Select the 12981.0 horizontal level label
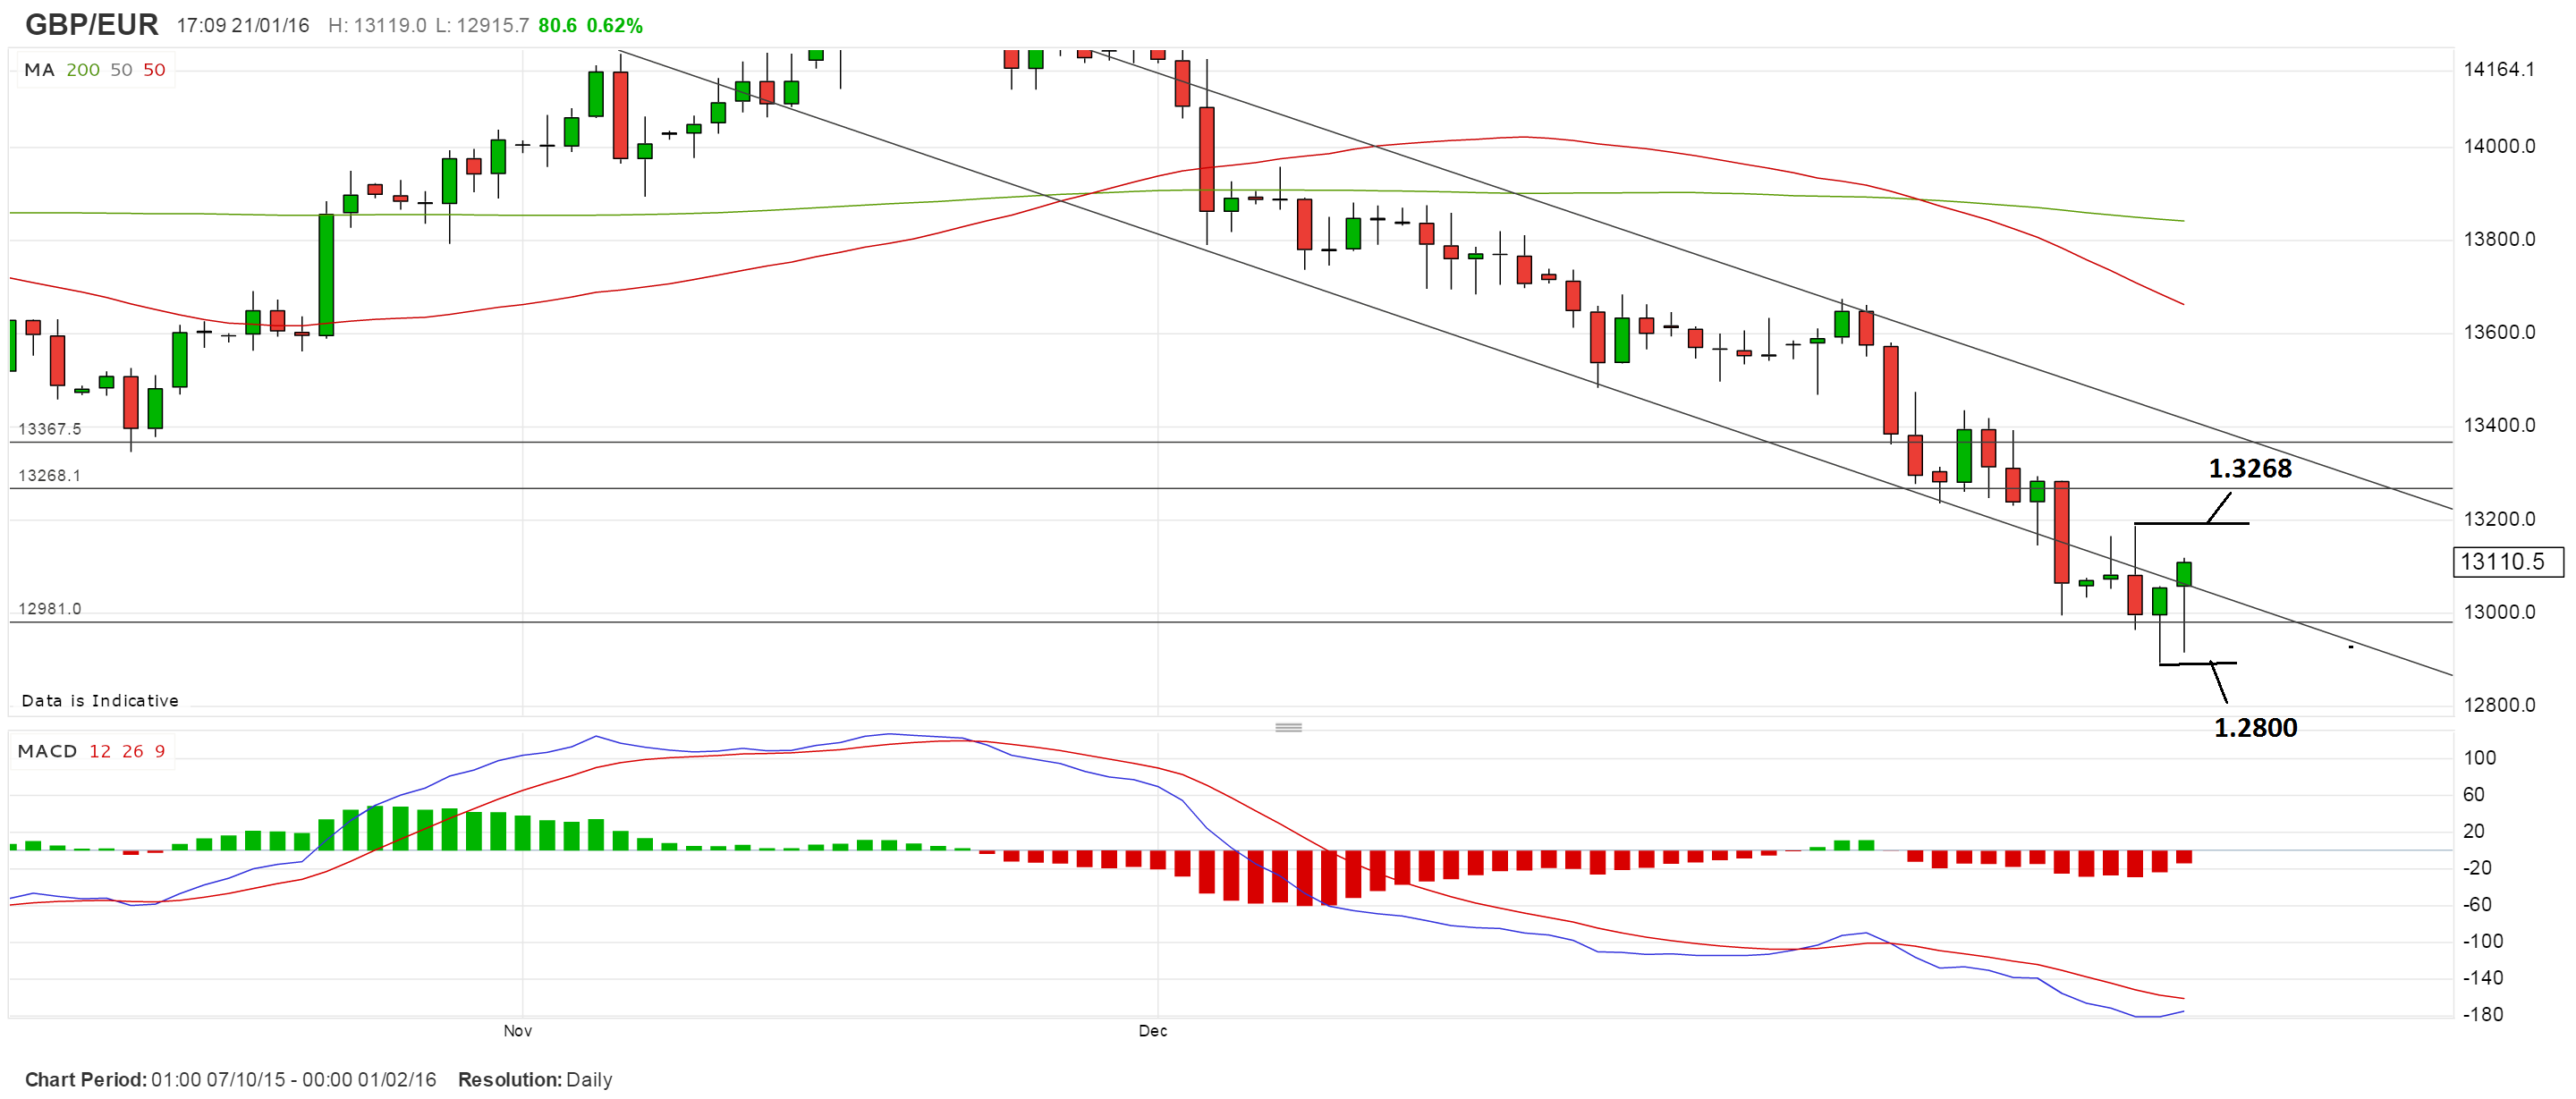 [50, 609]
